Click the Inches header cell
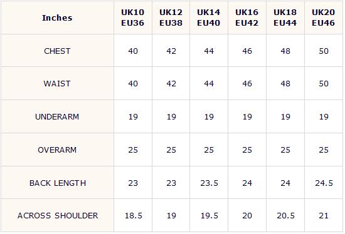The height and width of the screenshot is (234, 345). point(57,18)
